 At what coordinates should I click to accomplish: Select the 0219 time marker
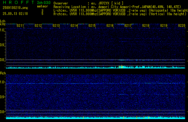click(164, 26)
